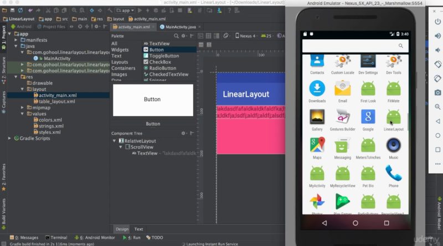
Task: Select colors.xml in project tree
Action: [48, 120]
